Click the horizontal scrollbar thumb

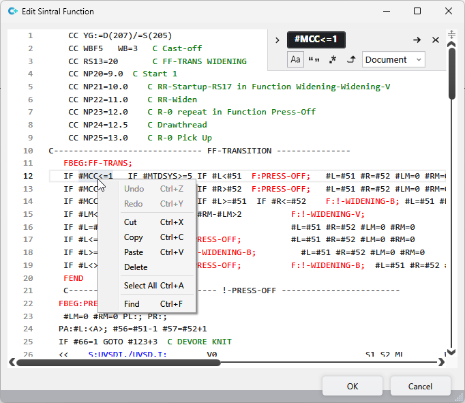117,363
